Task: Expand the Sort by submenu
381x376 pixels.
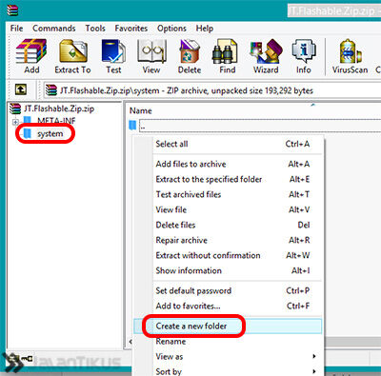Action: 228,370
